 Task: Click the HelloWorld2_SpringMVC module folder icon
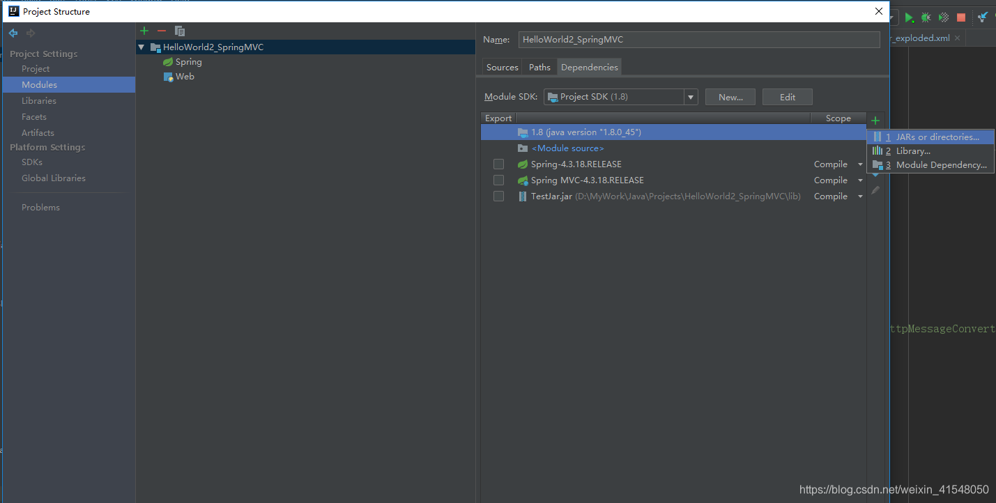click(x=155, y=47)
